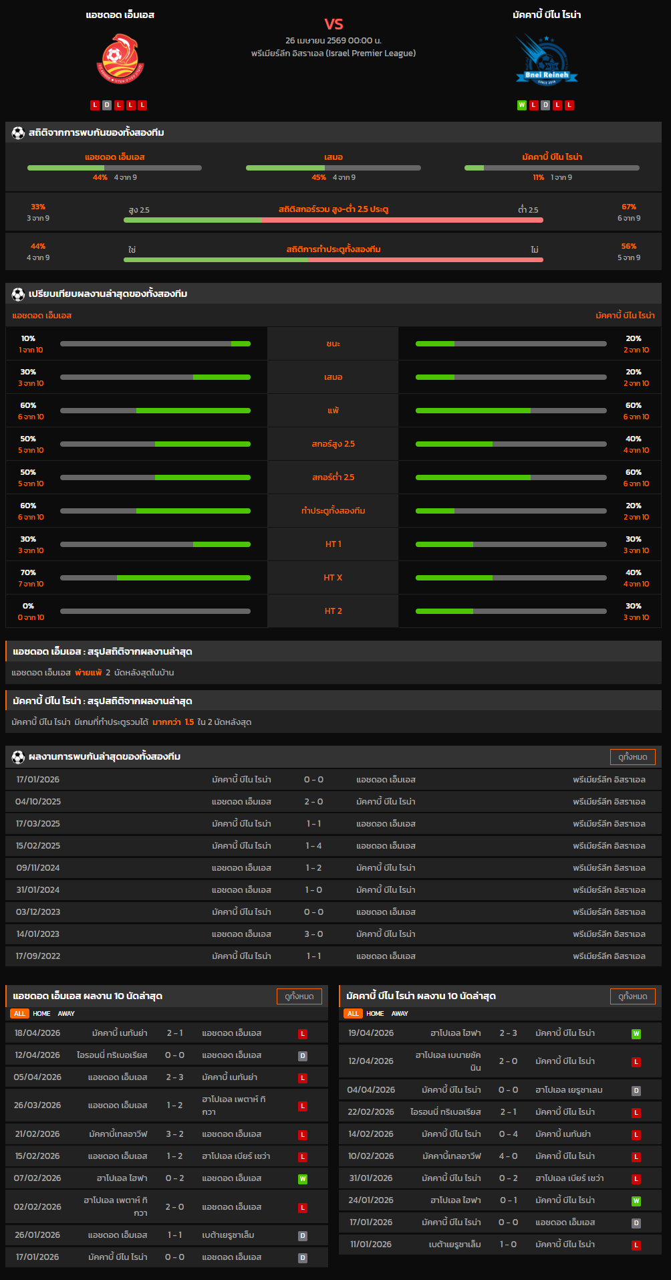Click ดูทั้งหมด button in the head-to-head results section
Screen dimensions: 671x1280
632,756
